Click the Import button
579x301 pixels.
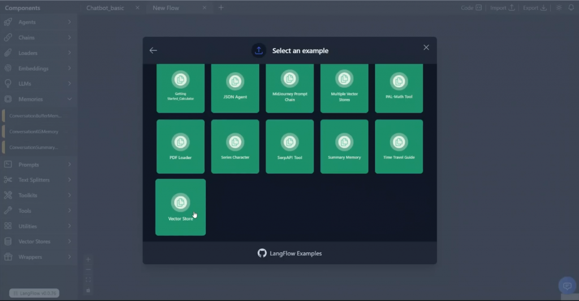pyautogui.click(x=502, y=8)
